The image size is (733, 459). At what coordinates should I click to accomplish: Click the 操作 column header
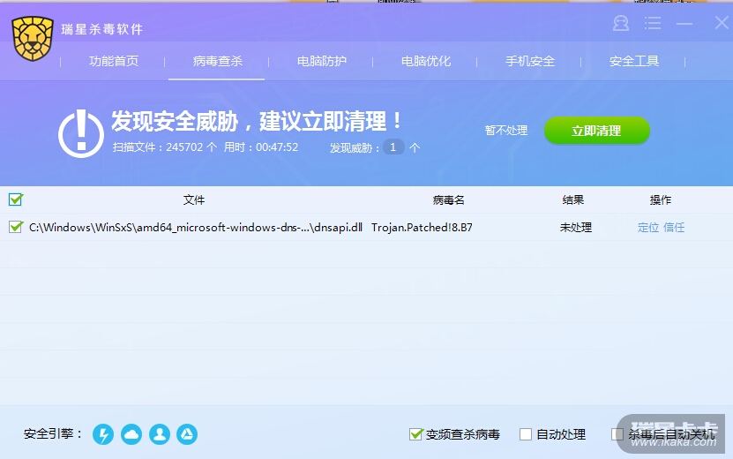pyautogui.click(x=661, y=200)
